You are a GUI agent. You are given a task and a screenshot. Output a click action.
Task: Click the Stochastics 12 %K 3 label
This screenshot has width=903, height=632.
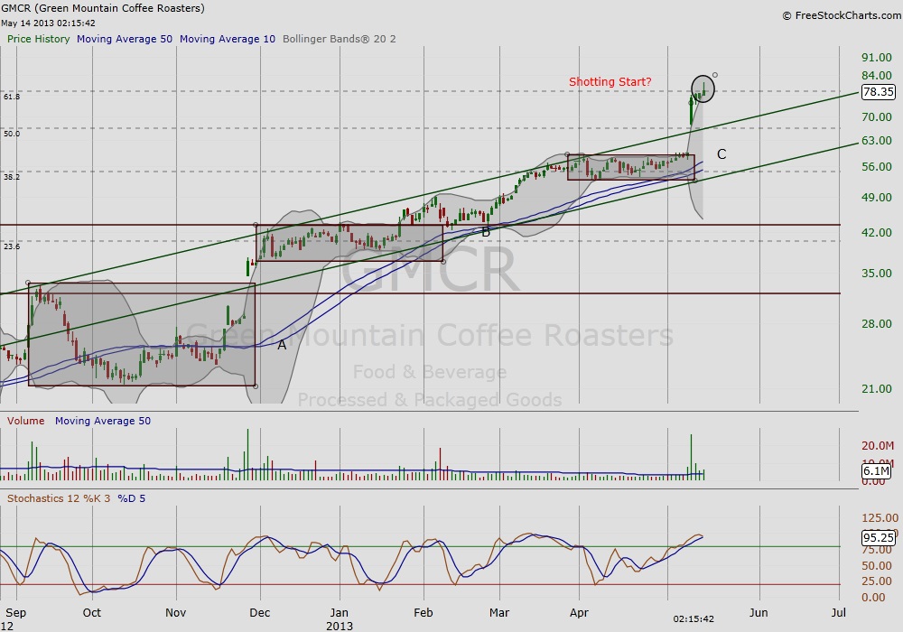(x=59, y=498)
